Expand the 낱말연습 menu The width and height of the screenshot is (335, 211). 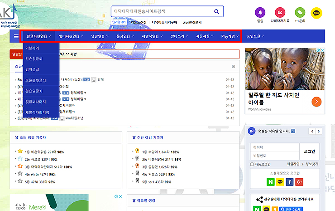coord(100,36)
